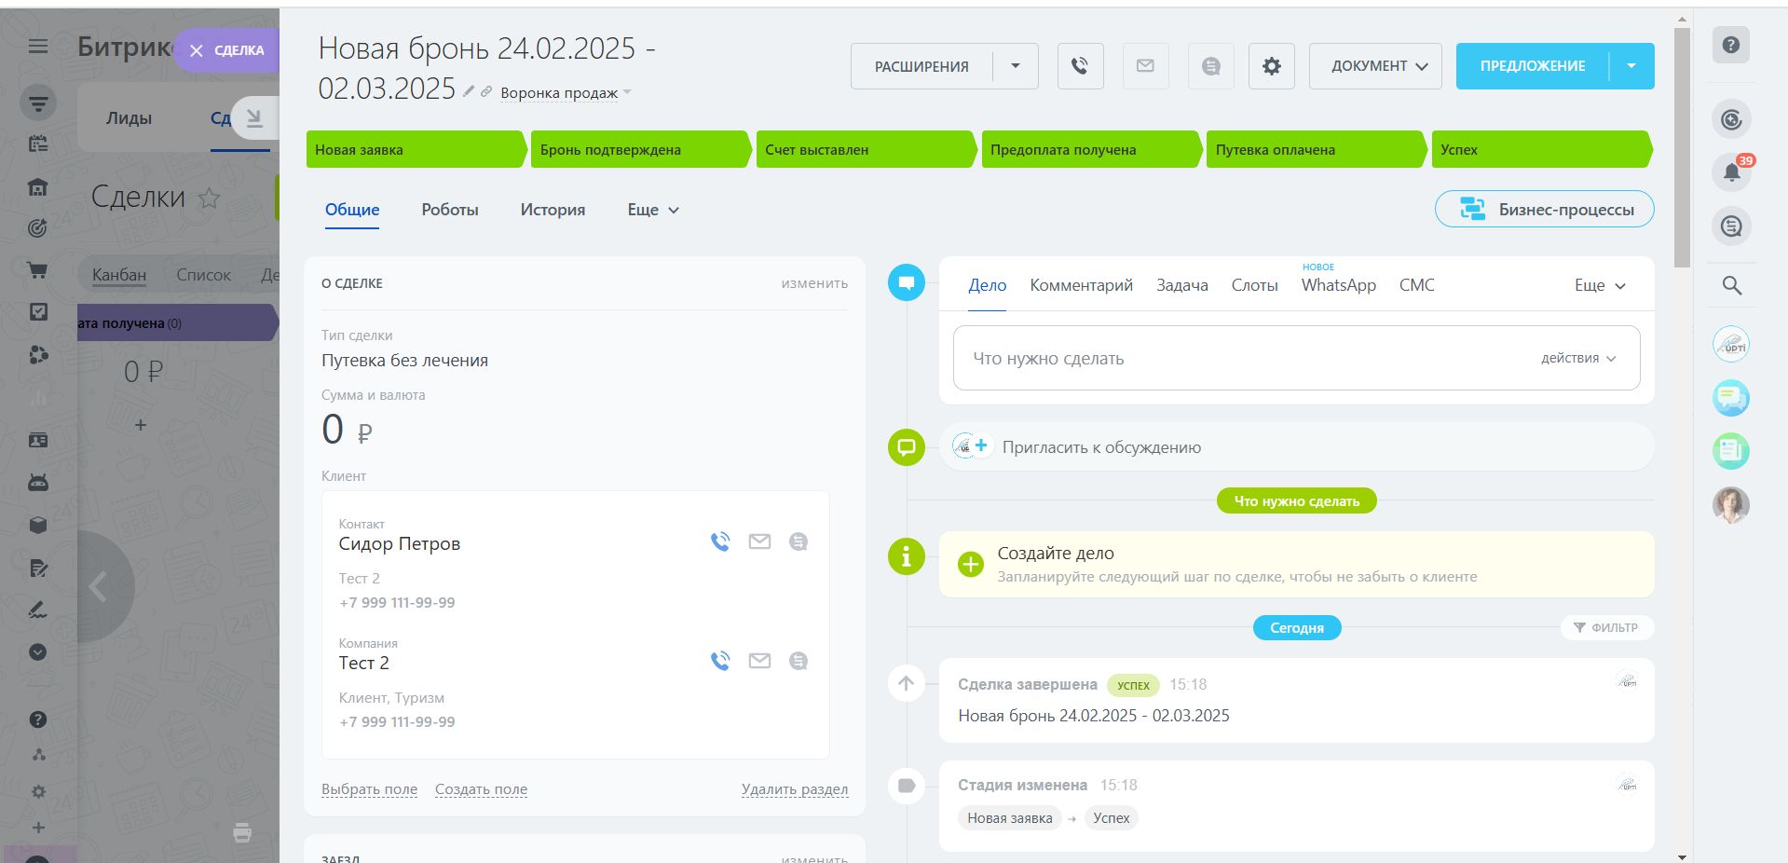Open help question mark icon top right

[1730, 45]
